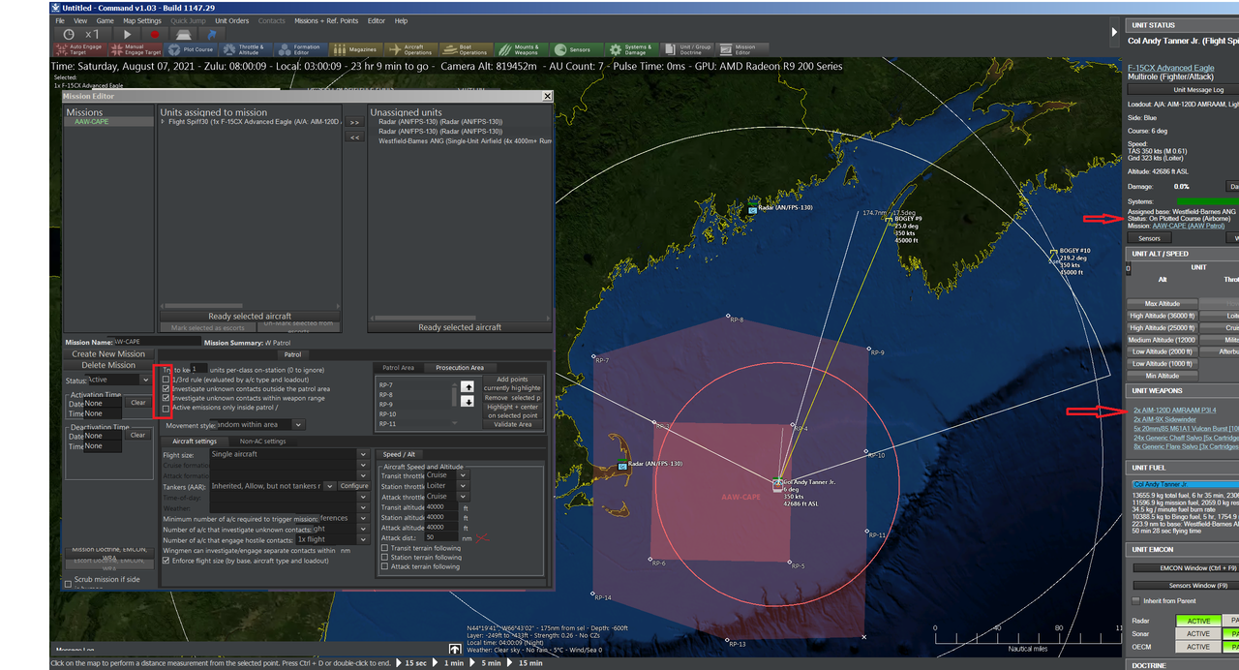
Task: Open the F-15CX Advanced Eagle link
Action: [1170, 68]
